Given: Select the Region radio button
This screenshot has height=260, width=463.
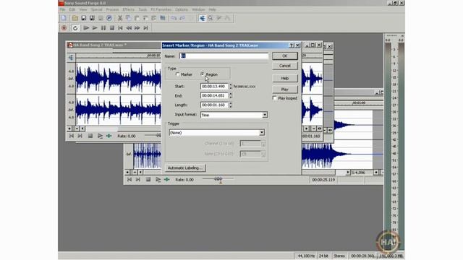Looking at the screenshot, I should tap(203, 74).
